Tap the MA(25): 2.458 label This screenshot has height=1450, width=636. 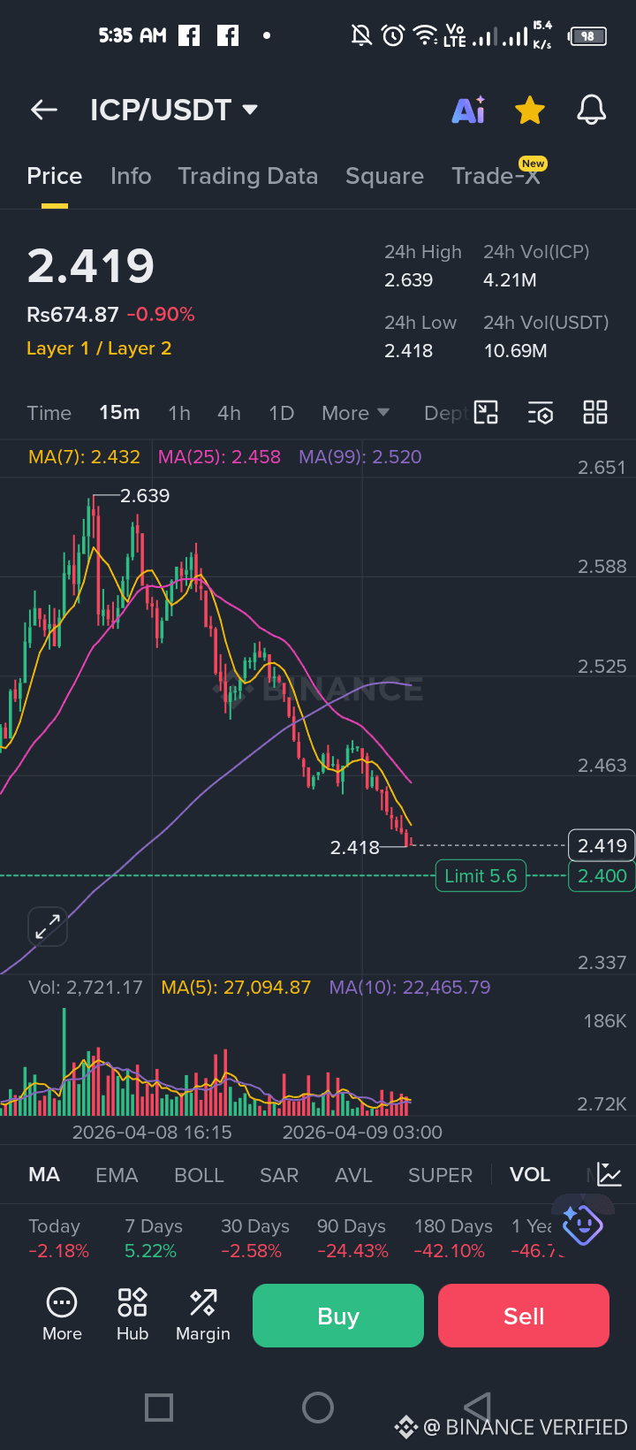click(x=219, y=457)
